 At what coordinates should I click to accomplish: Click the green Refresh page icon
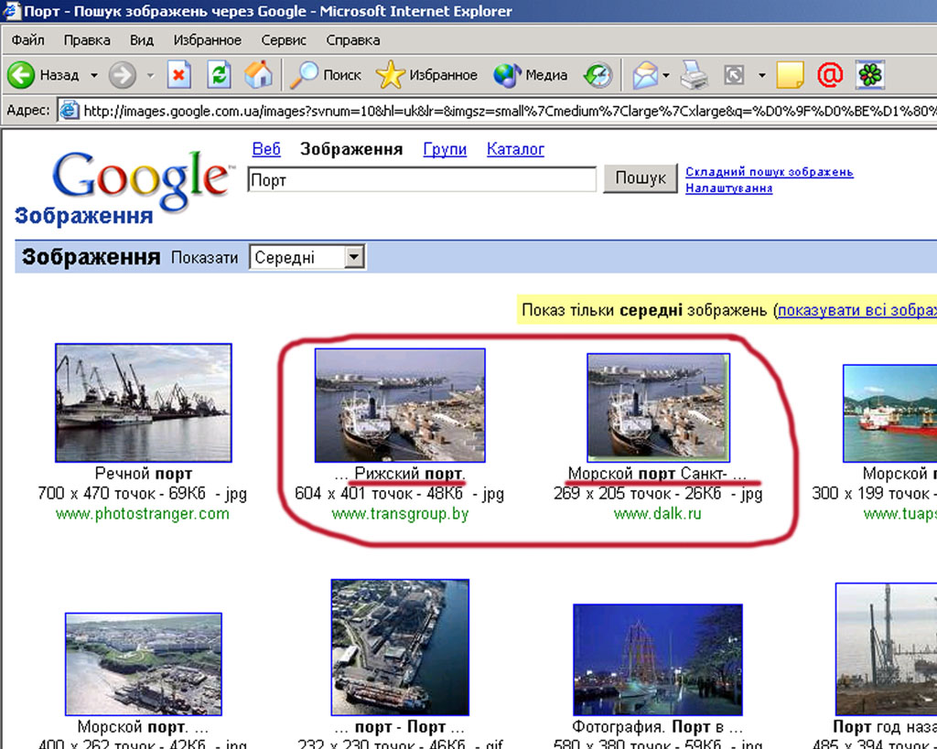219,75
